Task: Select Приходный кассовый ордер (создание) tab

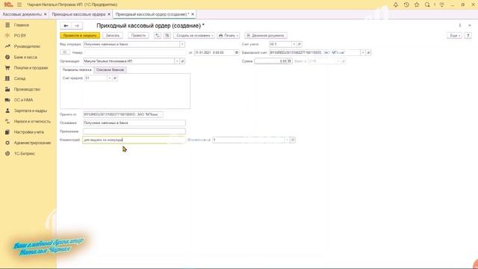Action: click(152, 14)
